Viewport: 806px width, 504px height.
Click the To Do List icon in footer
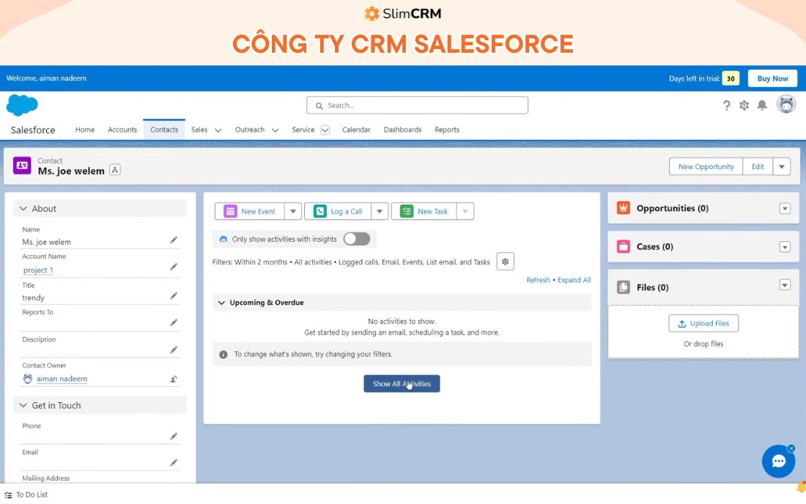[x=7, y=494]
